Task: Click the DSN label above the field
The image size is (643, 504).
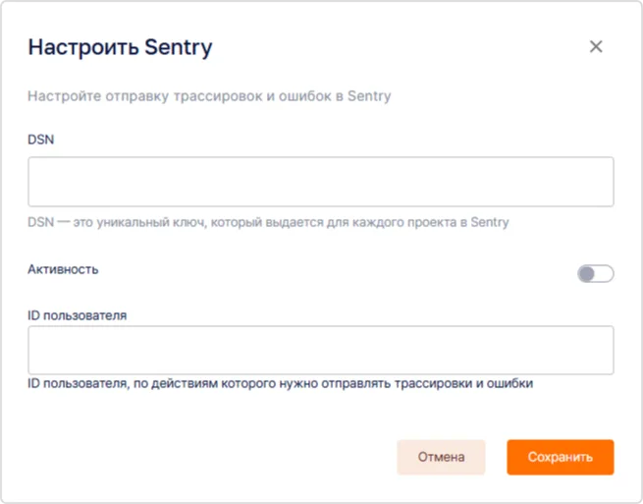Action: click(41, 140)
